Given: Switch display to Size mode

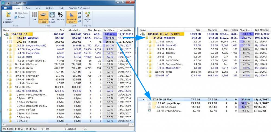Looking at the screenshot, I should [34, 16].
